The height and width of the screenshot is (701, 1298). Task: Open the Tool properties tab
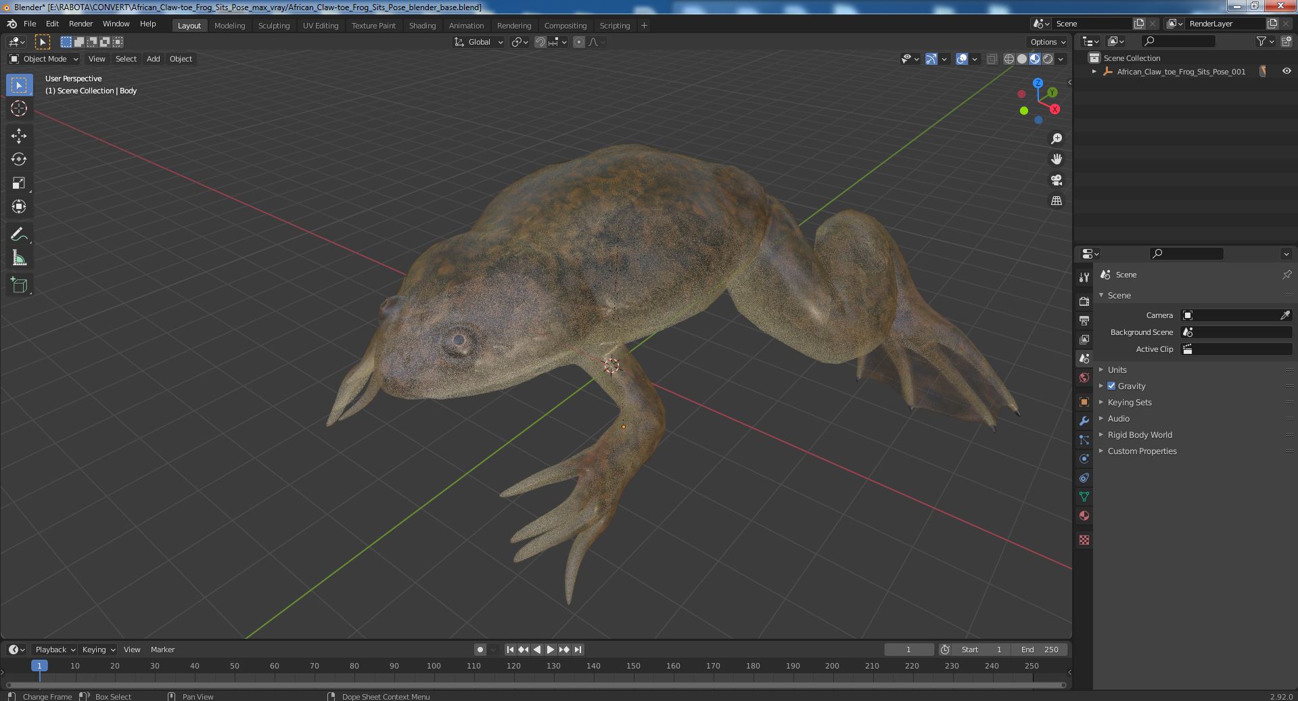tap(1084, 277)
